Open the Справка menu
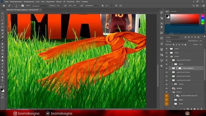206x116 pixels. [84, 2]
